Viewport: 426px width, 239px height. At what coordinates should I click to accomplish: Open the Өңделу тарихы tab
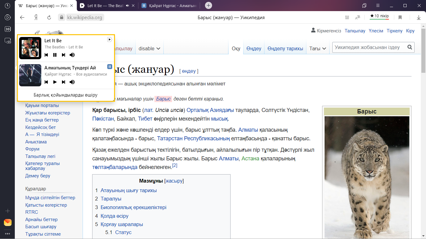tap(285, 48)
